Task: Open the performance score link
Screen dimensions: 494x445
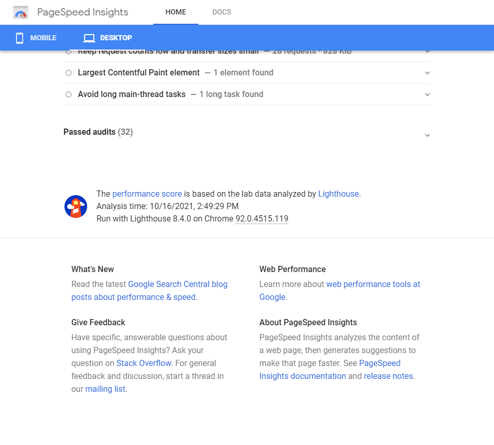Action: (x=147, y=194)
